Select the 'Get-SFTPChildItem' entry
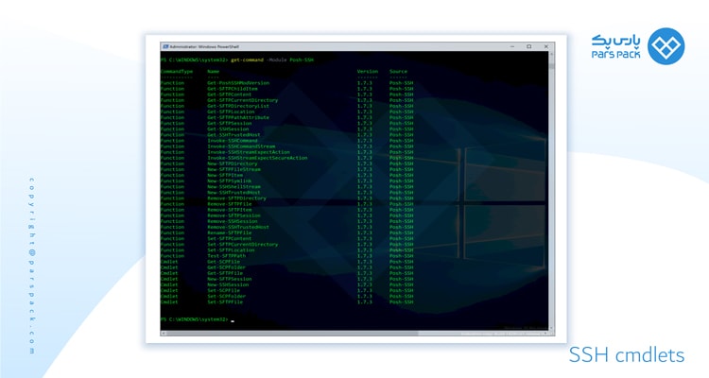 (x=233, y=89)
